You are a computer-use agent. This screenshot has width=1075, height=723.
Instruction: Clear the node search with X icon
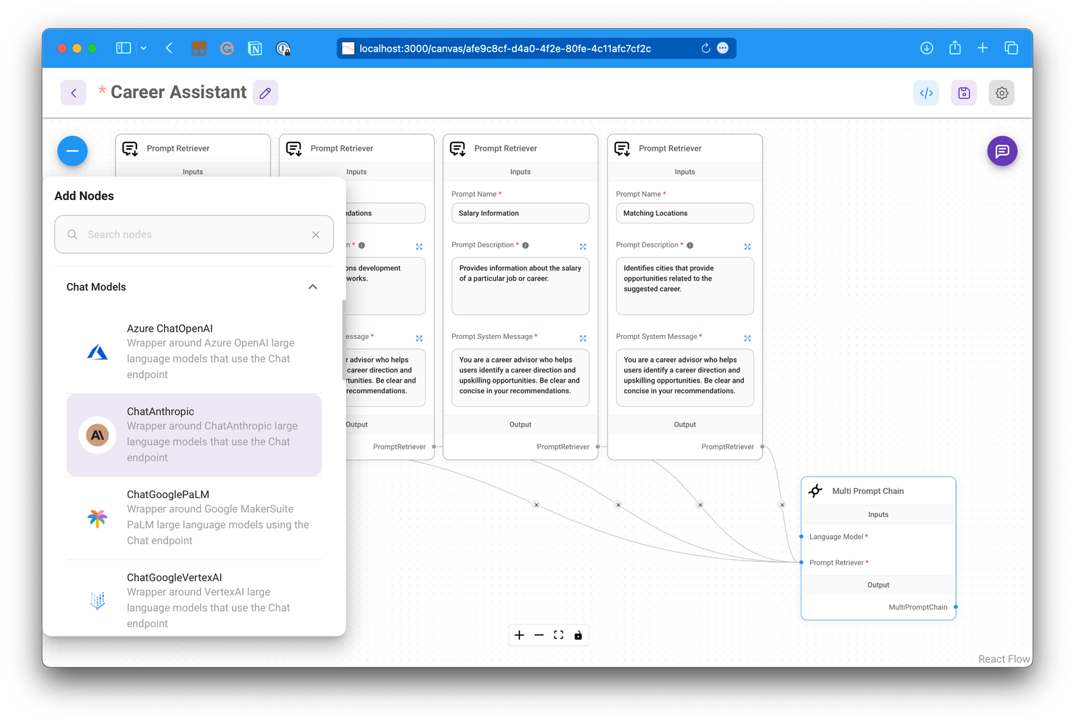pos(316,234)
